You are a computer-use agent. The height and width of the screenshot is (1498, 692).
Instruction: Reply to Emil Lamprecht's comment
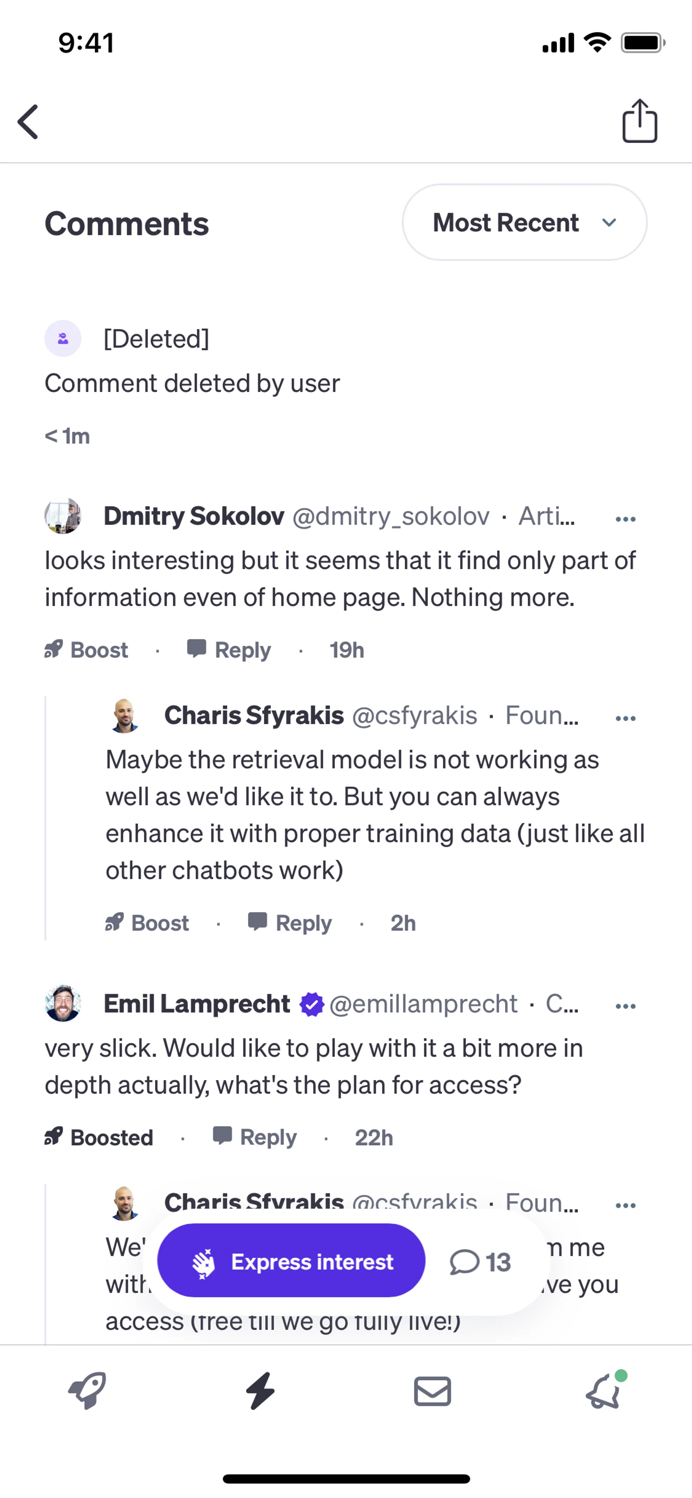coord(255,1137)
